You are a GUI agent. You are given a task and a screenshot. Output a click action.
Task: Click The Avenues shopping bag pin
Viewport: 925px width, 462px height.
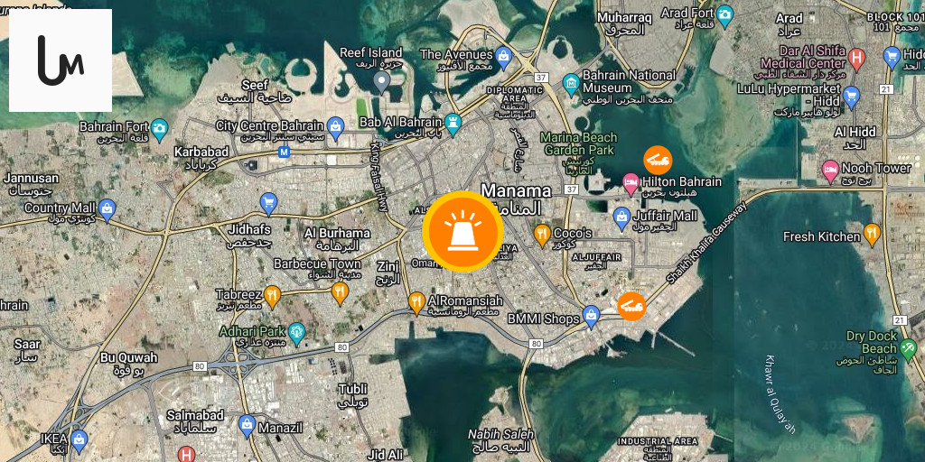[502, 57]
